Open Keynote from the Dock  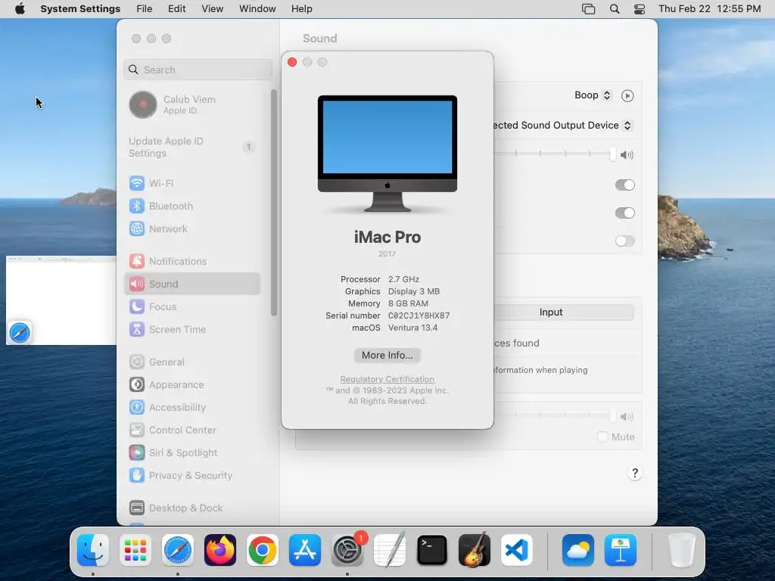(x=621, y=550)
